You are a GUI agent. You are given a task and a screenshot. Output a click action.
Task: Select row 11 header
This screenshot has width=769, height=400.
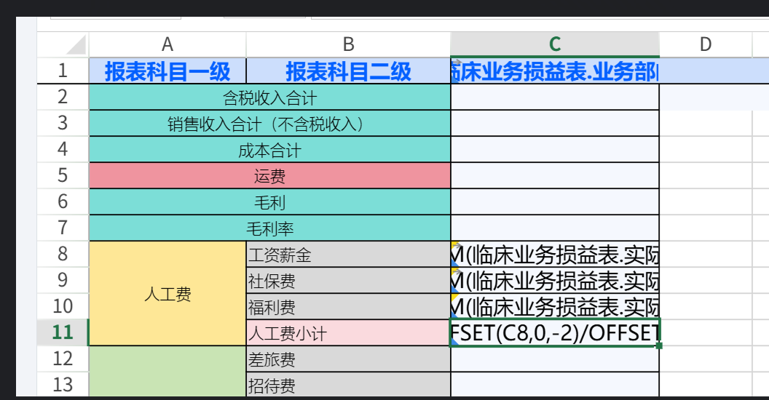[63, 332]
